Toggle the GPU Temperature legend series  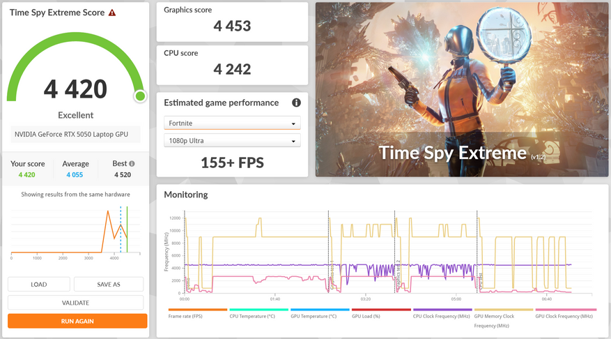coord(320,314)
